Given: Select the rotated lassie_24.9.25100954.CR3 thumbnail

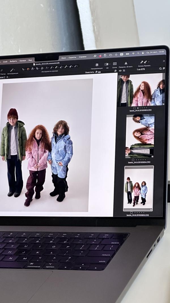Looking at the screenshot, I should tap(140, 136).
